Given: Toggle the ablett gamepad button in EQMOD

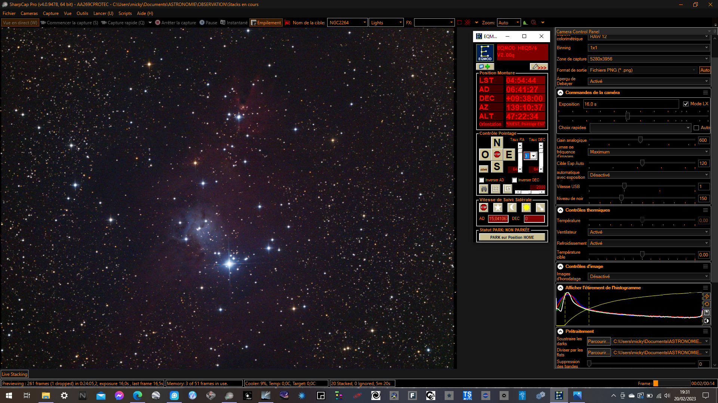Looking at the screenshot, I should pos(484,169).
